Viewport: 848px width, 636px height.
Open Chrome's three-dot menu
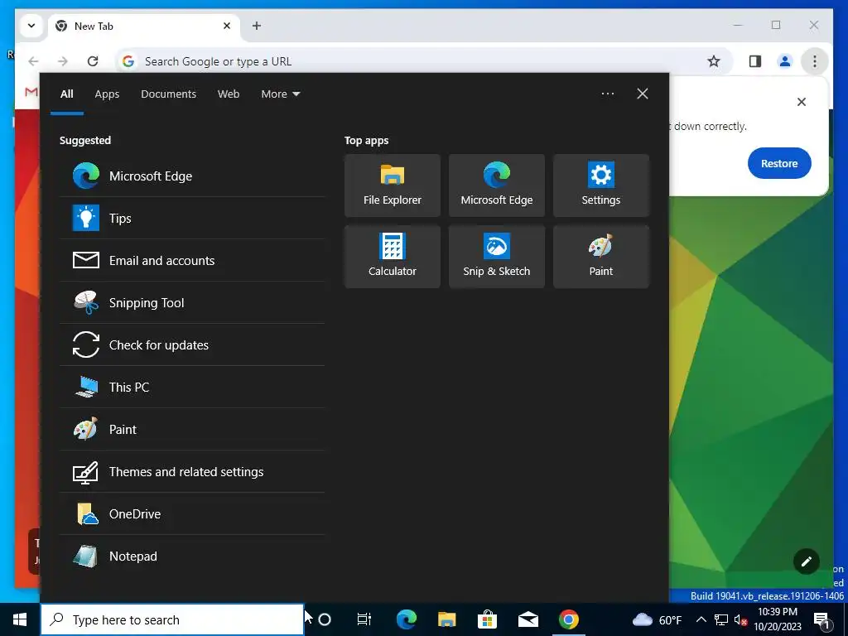(815, 61)
